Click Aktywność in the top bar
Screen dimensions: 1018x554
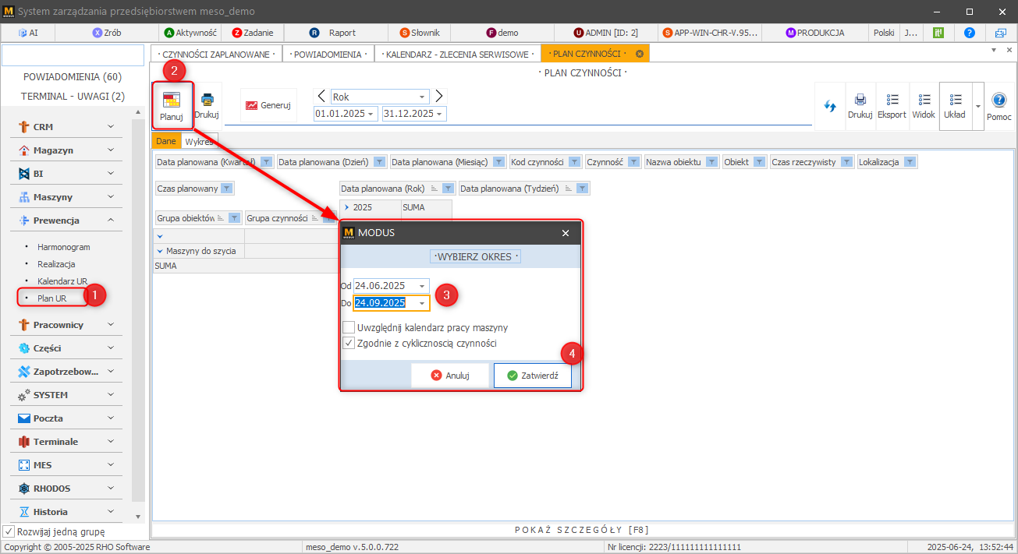(190, 33)
